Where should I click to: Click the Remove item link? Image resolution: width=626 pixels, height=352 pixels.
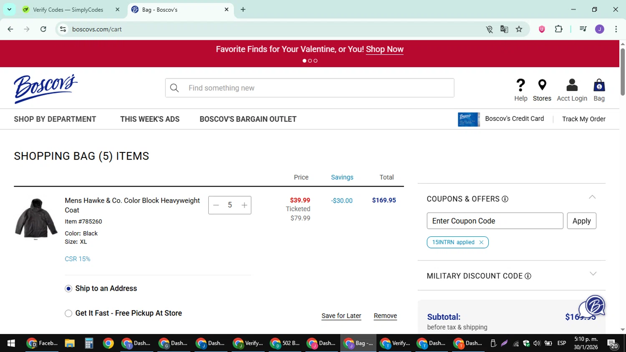(385, 316)
